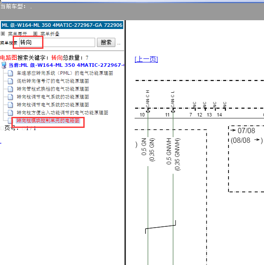Click the CAN-C H label in diagram
The image size is (264, 265).
click(x=148, y=99)
